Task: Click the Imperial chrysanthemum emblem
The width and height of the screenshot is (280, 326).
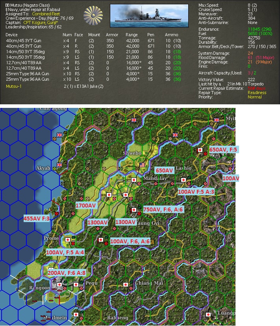Action: pyautogui.click(x=93, y=16)
